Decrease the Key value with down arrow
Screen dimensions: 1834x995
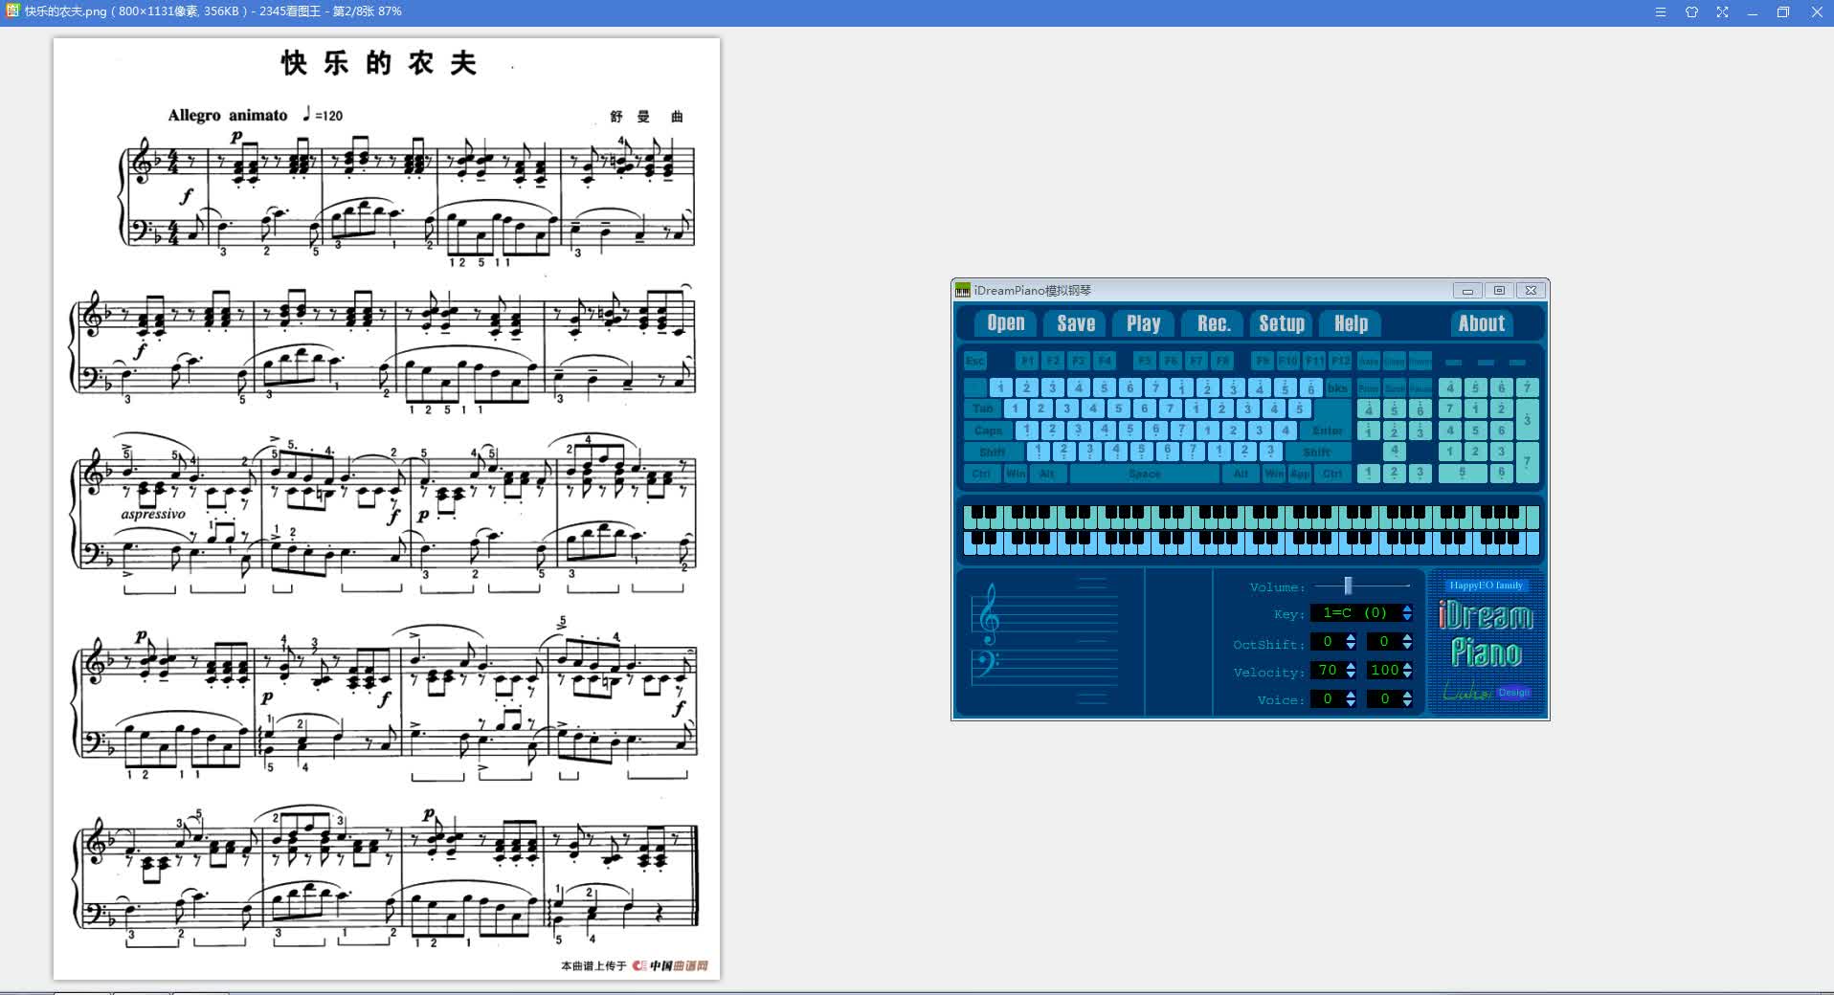[x=1407, y=617]
